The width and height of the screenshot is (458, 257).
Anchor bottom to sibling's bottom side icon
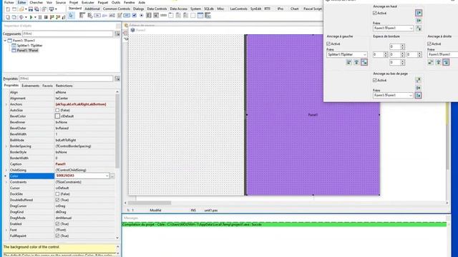[x=418, y=95]
